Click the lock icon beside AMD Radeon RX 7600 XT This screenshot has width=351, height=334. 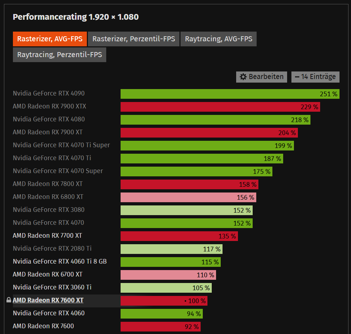9,300
